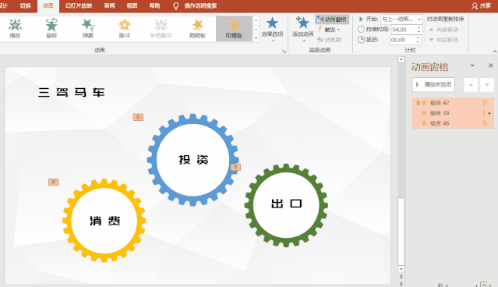Click the 持续时间 duration field

point(404,30)
